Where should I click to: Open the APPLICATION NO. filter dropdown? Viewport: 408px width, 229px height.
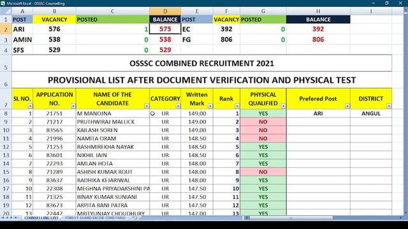(73, 106)
